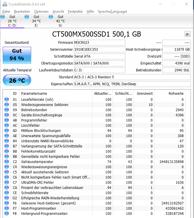Click the CrystalDiskInfo title bar icon
Viewport: 194px width, 218px height.
5,4
